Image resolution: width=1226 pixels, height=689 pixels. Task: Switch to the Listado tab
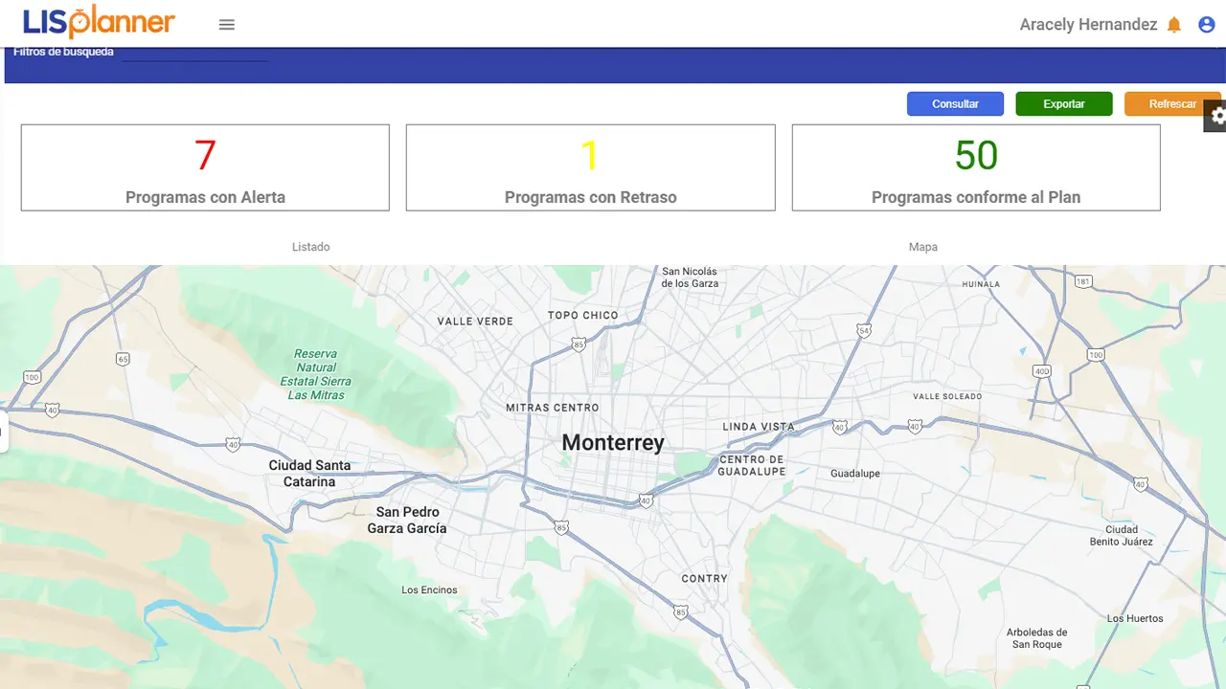click(310, 247)
